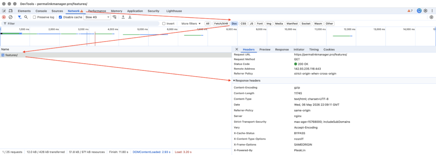Switch to the Application panel tab
Image resolution: width=436 pixels, height=155 pixels.
tap(135, 11)
